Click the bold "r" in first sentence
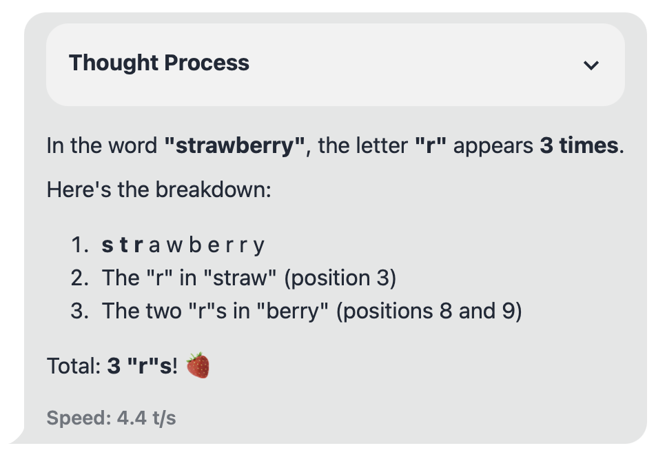The height and width of the screenshot is (459, 656). click(427, 146)
